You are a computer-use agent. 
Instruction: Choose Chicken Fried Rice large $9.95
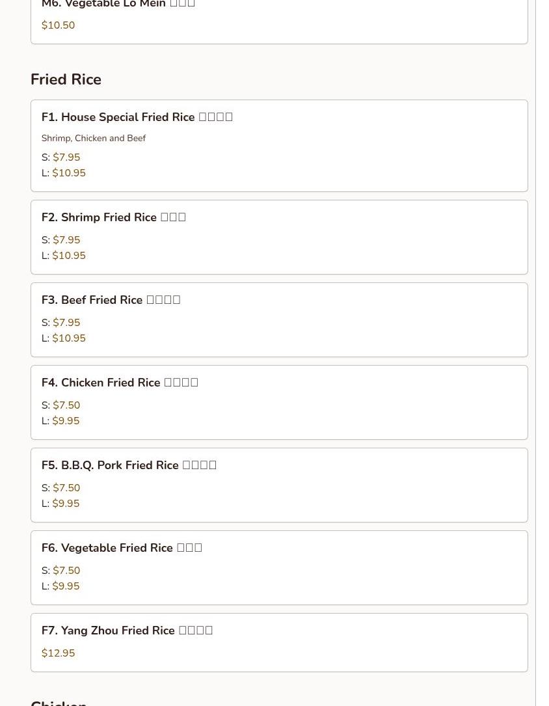coord(66,421)
